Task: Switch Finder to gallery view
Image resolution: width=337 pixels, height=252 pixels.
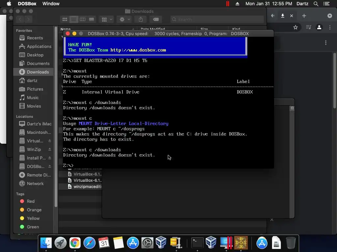Action: 91,19
